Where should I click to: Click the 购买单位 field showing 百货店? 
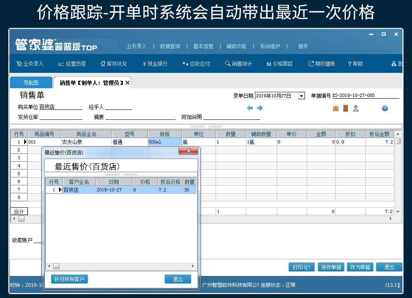coord(61,107)
